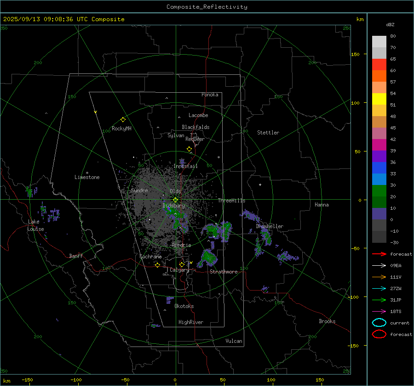
Task: Click the Strathmore city label
Action: coord(224,272)
